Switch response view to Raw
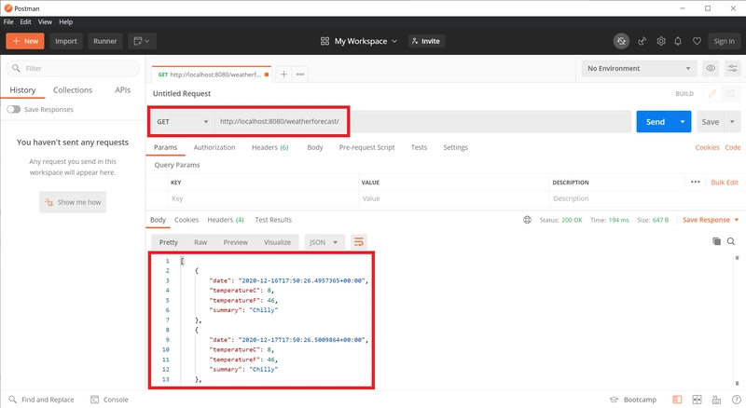This screenshot has width=746, height=408. pyautogui.click(x=200, y=242)
